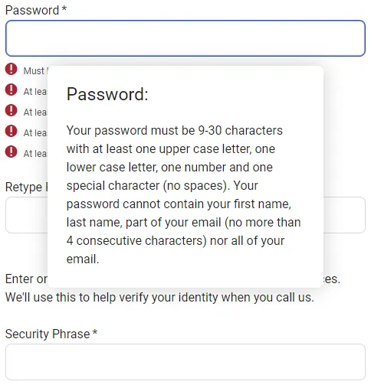Click the password rules paragraph in the tooltip
The image size is (371, 388).
pos(183,194)
